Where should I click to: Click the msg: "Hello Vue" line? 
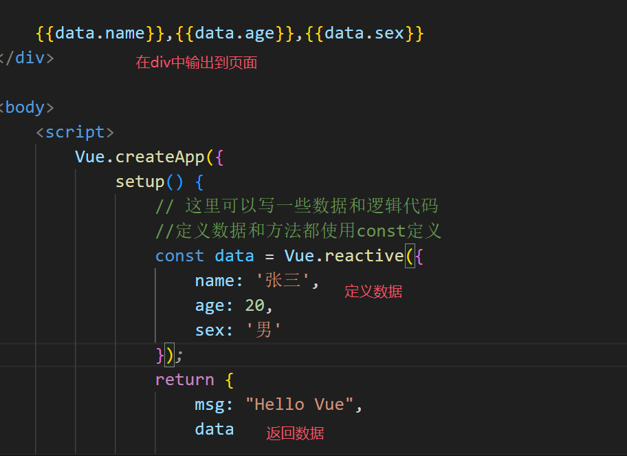click(278, 405)
